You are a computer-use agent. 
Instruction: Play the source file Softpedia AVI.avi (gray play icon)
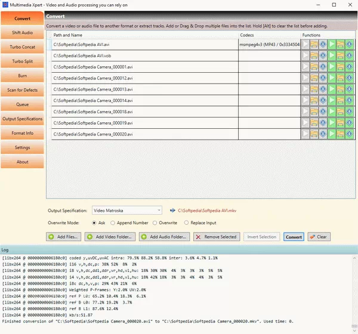(x=305, y=44)
